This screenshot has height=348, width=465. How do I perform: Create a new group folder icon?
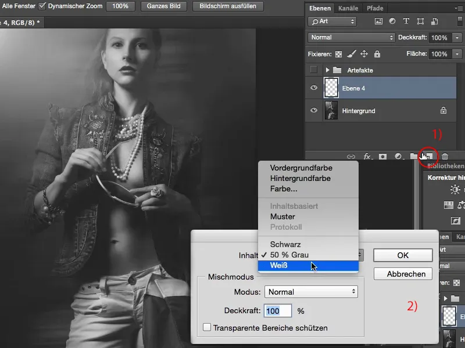(x=413, y=156)
